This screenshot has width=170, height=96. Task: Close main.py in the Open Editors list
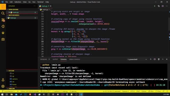(9, 12)
